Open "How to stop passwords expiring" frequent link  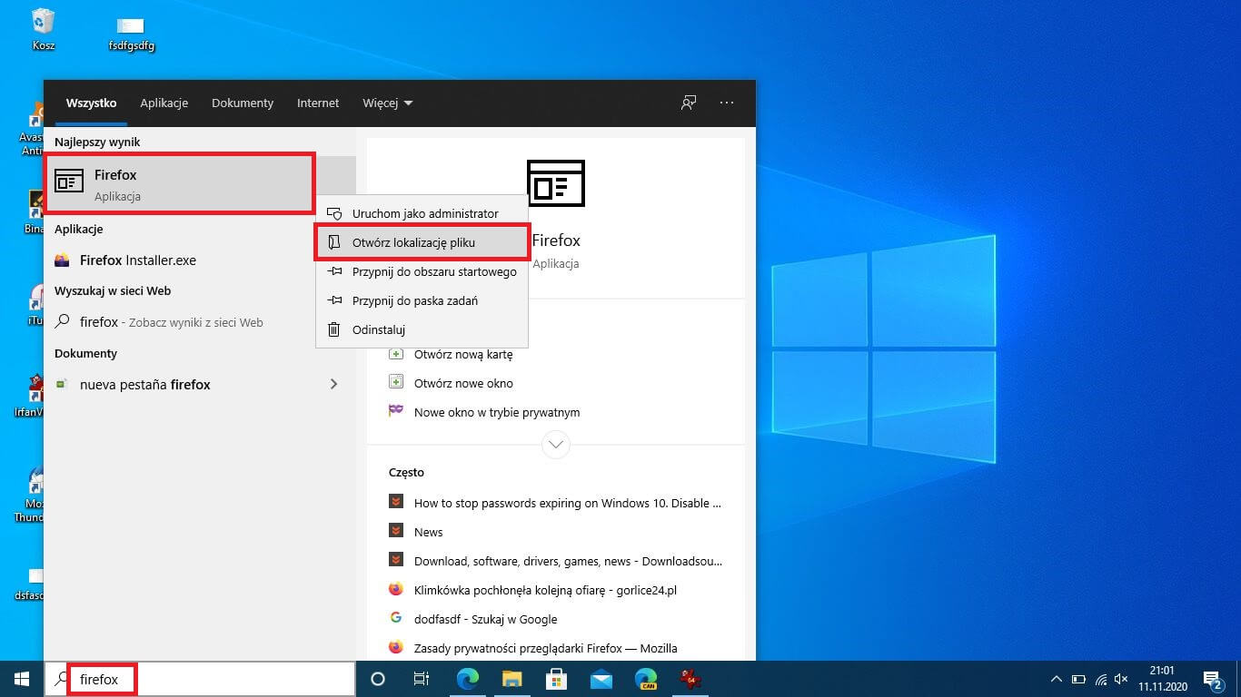tap(567, 503)
